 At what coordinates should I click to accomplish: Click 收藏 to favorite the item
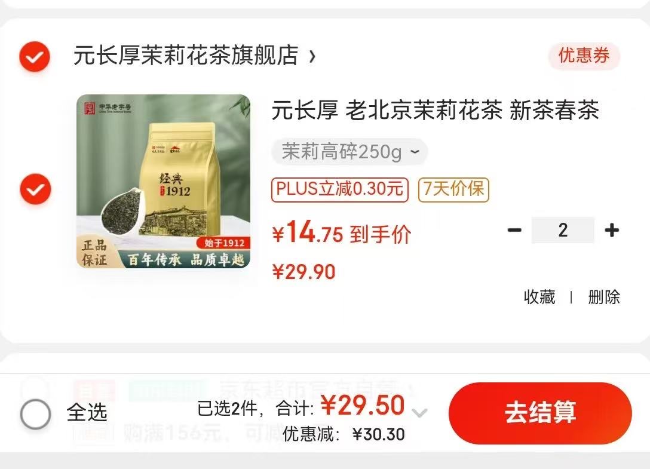point(539,297)
